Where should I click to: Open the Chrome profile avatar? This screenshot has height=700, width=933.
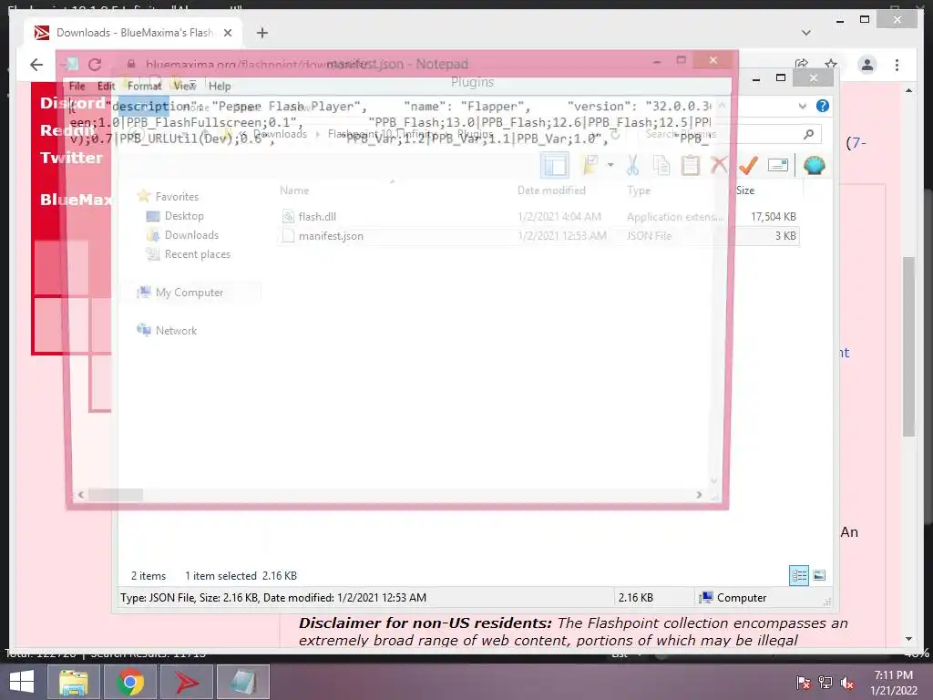867,65
